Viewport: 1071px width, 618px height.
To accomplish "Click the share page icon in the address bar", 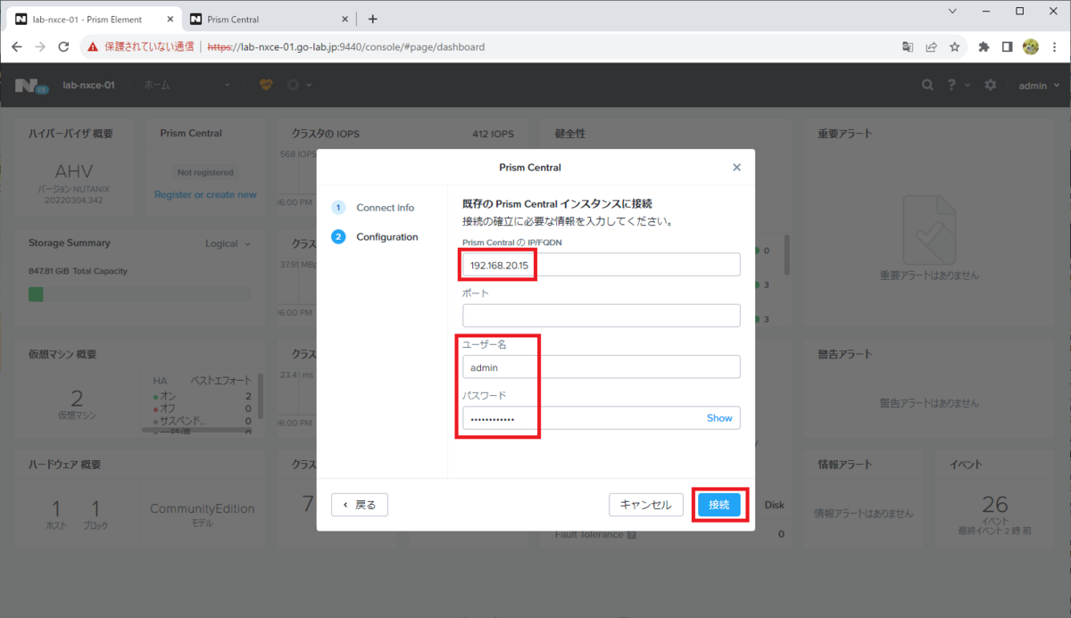I will pyautogui.click(x=932, y=46).
